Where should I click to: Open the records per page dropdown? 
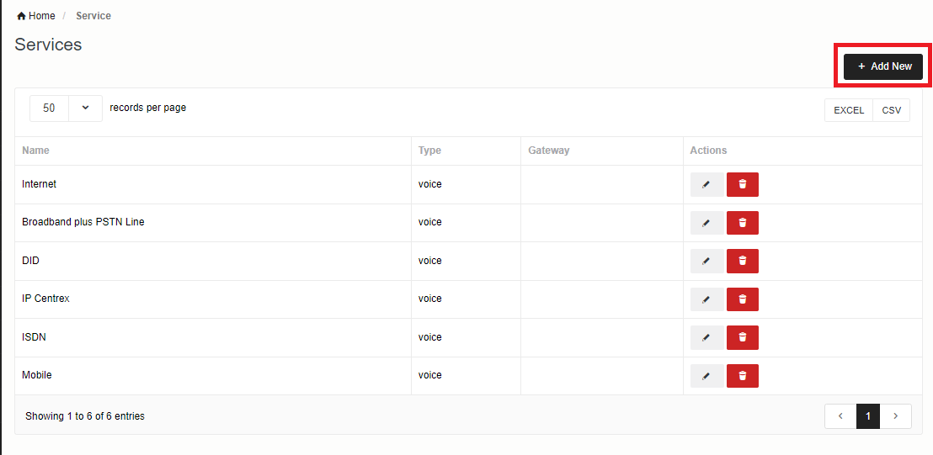pyautogui.click(x=67, y=108)
